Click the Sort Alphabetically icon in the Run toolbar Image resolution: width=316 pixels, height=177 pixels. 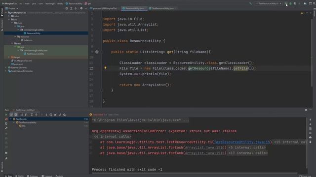point(22,115)
